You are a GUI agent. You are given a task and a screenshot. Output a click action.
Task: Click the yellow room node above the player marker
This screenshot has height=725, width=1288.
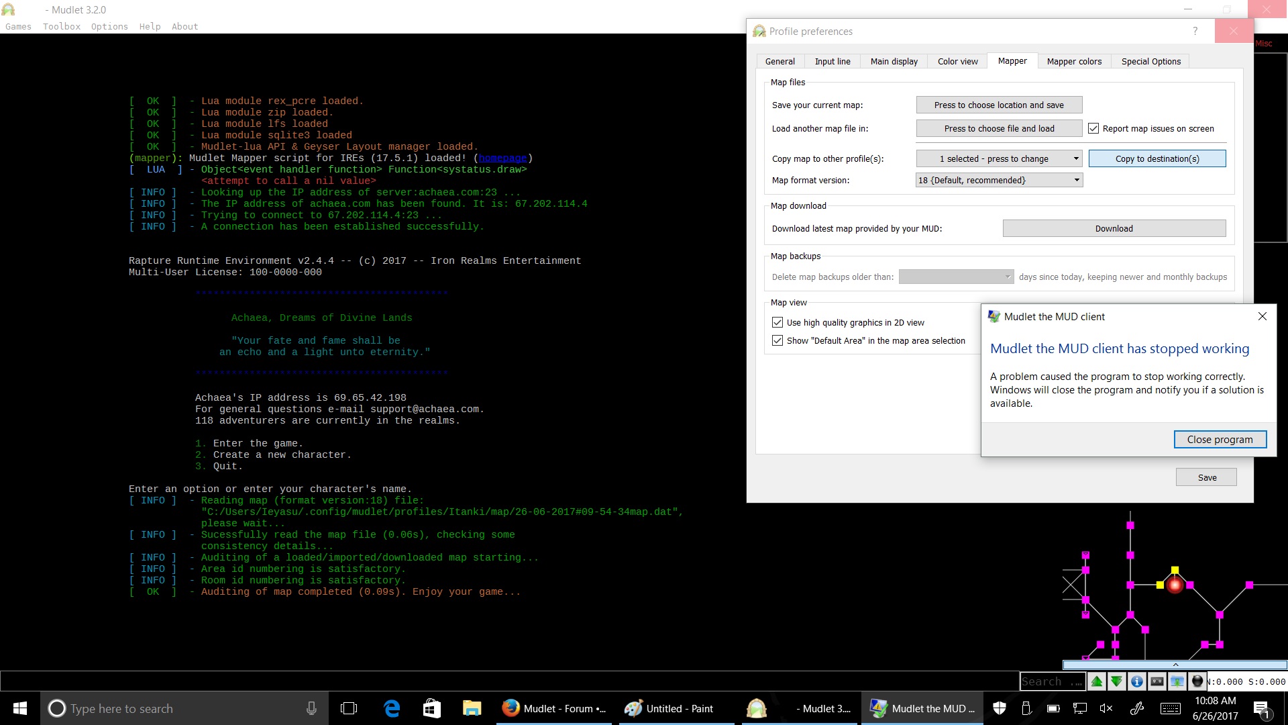pos(1175,570)
